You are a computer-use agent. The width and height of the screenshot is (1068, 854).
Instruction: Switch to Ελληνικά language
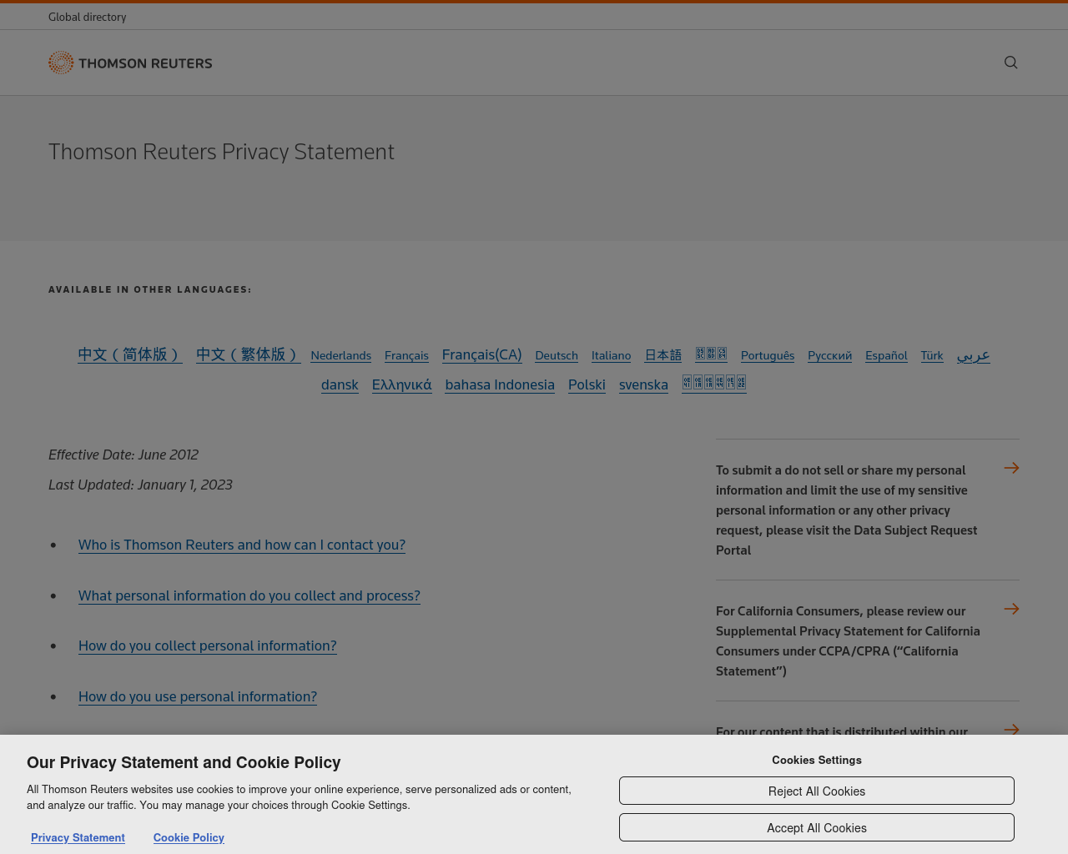[402, 384]
